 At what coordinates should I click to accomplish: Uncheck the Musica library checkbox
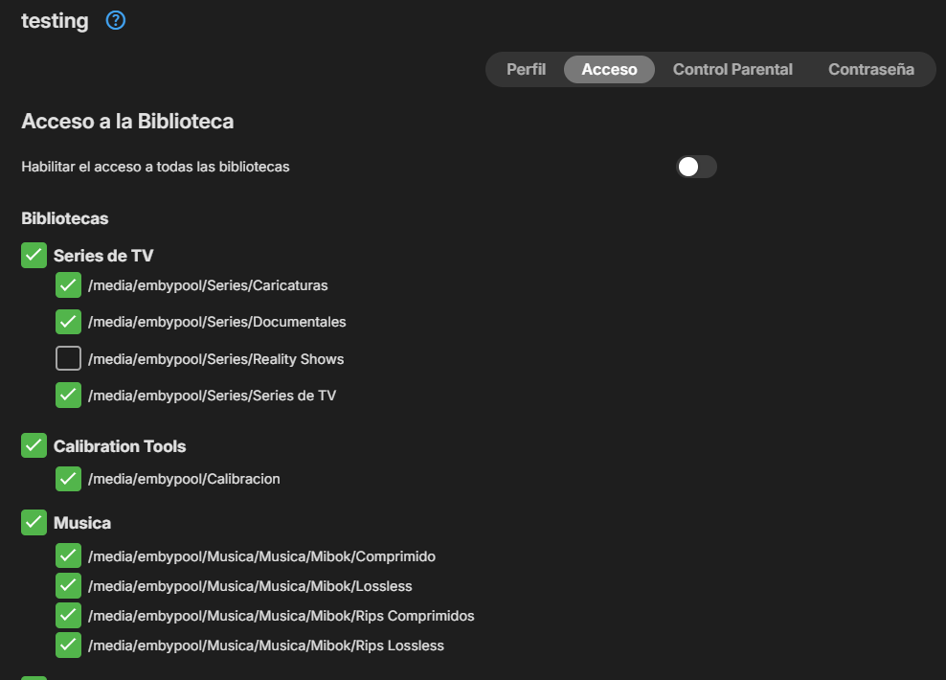34,523
